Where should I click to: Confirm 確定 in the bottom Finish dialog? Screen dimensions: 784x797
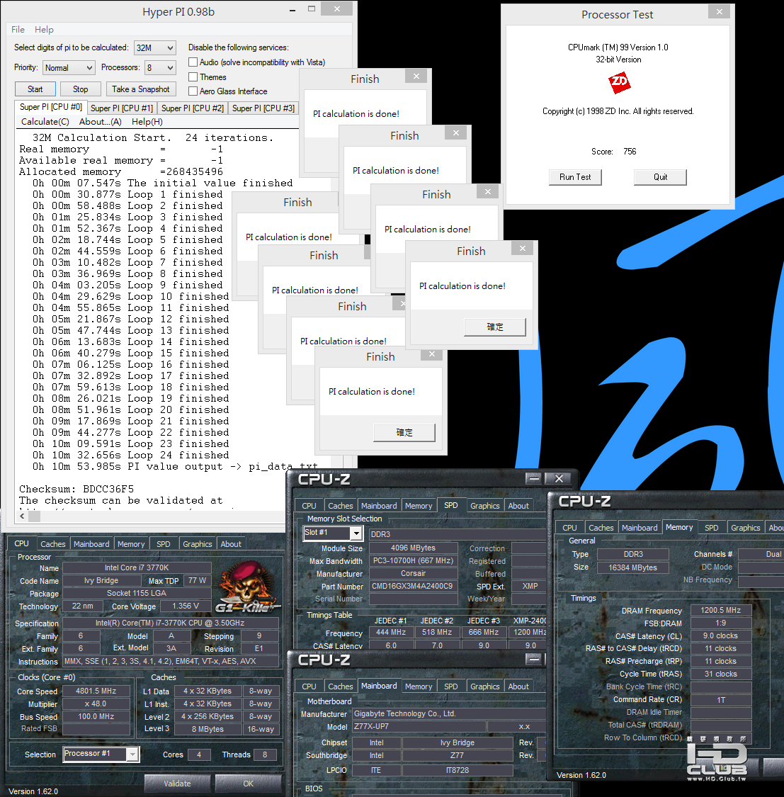(x=404, y=433)
